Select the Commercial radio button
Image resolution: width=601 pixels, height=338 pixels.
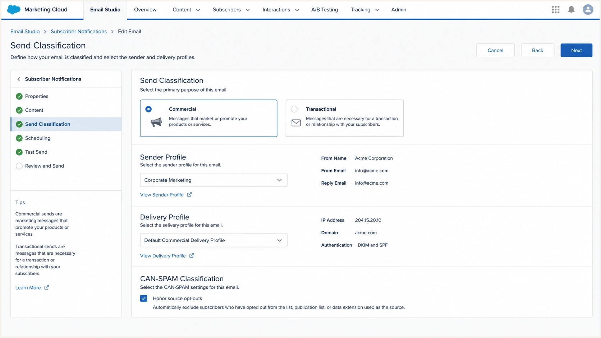(x=148, y=109)
